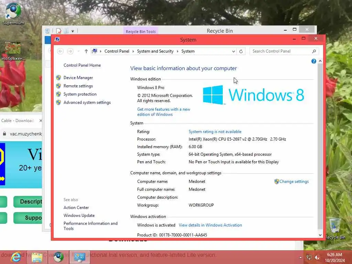Launch Internet Explorer from taskbar
Image resolution: width=352 pixels, height=264 pixels.
point(16,257)
